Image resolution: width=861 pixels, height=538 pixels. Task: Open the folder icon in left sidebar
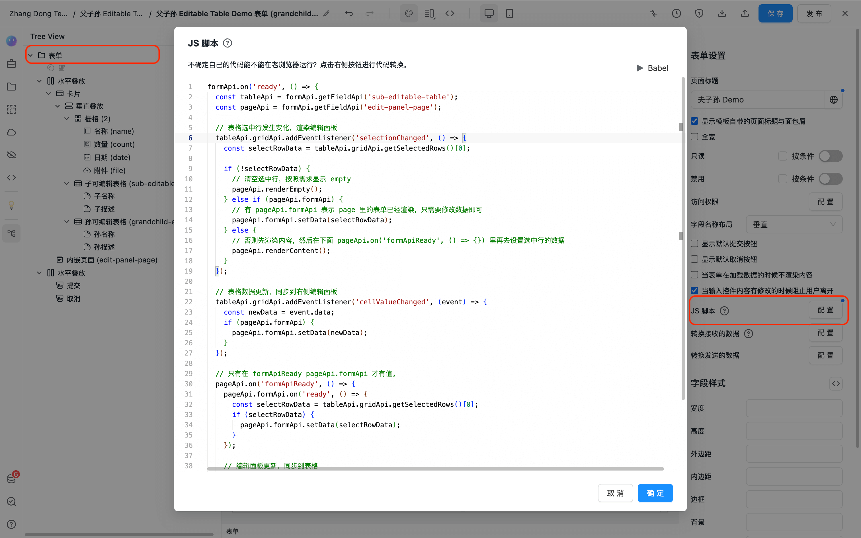click(11, 87)
